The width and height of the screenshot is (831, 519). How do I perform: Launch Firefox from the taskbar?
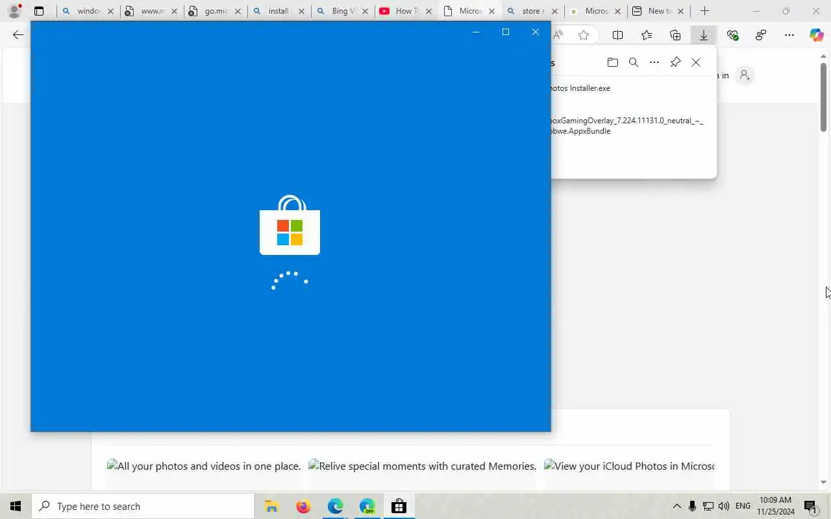303,506
